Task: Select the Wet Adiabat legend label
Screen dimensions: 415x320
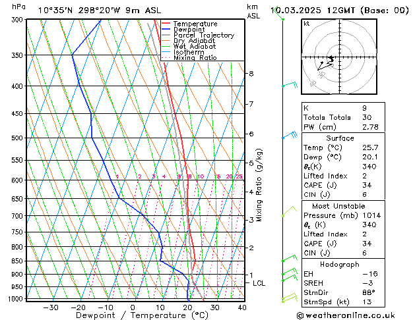Action: [x=195, y=46]
